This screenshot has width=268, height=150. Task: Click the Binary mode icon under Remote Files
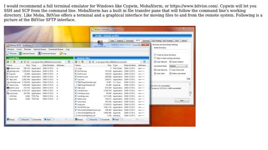coord(76,120)
